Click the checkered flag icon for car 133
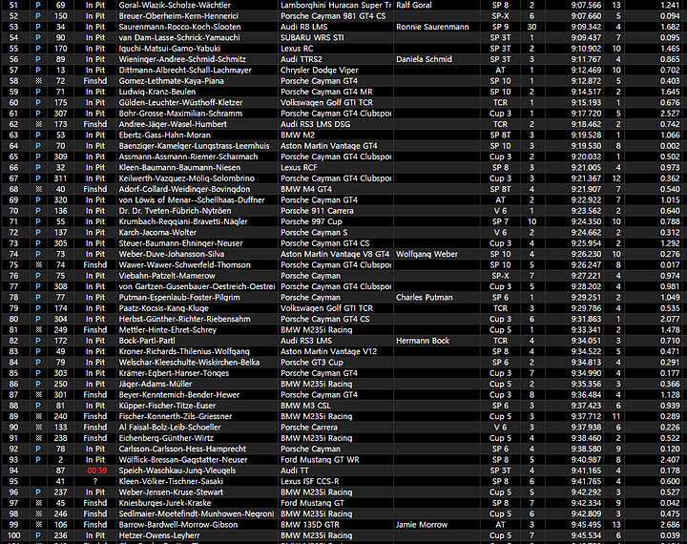This screenshot has height=544, width=687. point(38,428)
